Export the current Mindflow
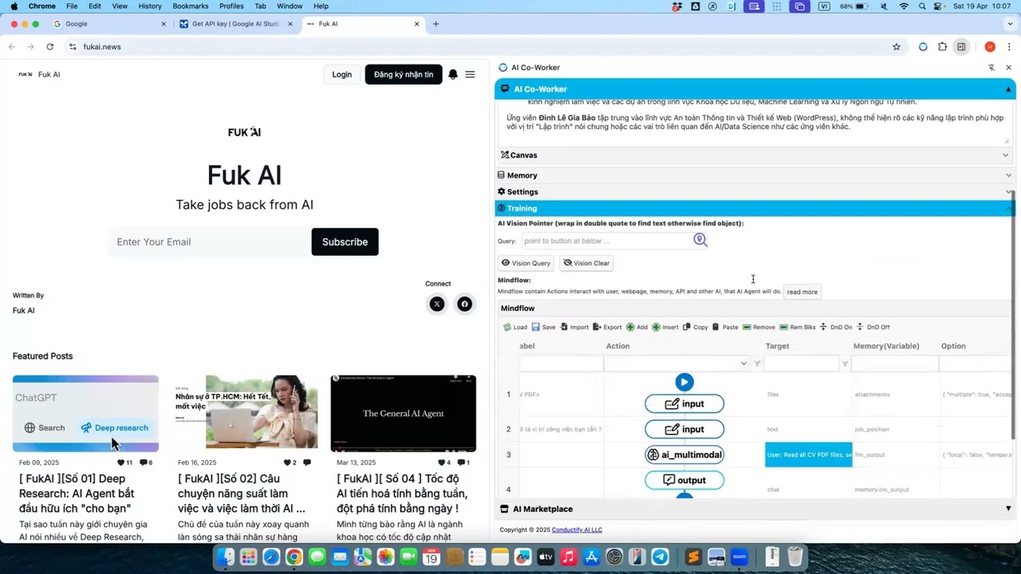Screen dimensions: 1021x574 click(x=607, y=327)
